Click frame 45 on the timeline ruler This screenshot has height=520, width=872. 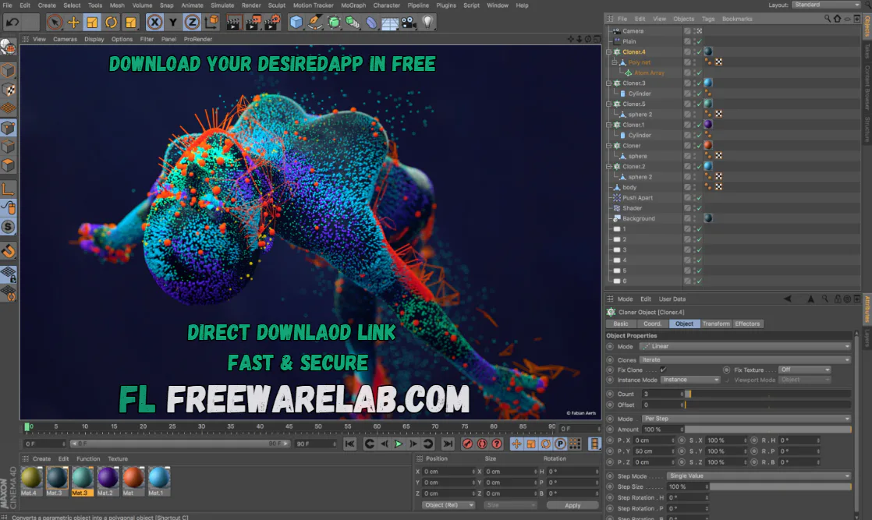coord(289,427)
